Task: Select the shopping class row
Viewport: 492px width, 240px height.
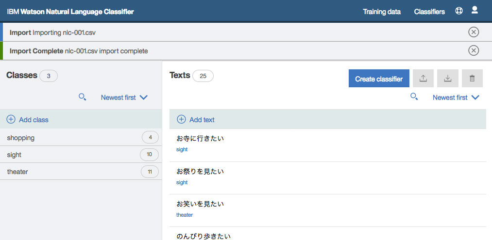Action: coord(81,137)
